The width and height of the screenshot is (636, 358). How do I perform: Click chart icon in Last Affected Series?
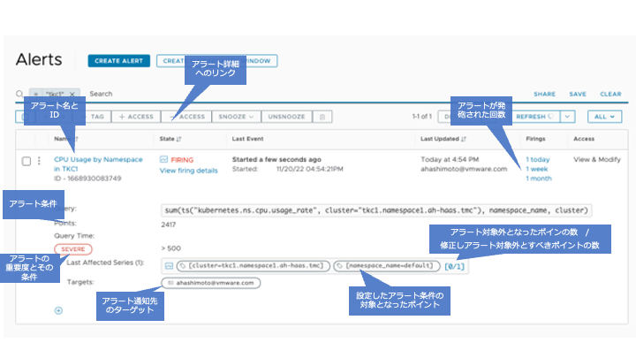169,266
